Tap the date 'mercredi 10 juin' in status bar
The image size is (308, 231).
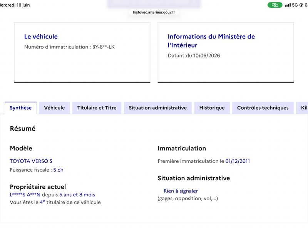(15, 5)
